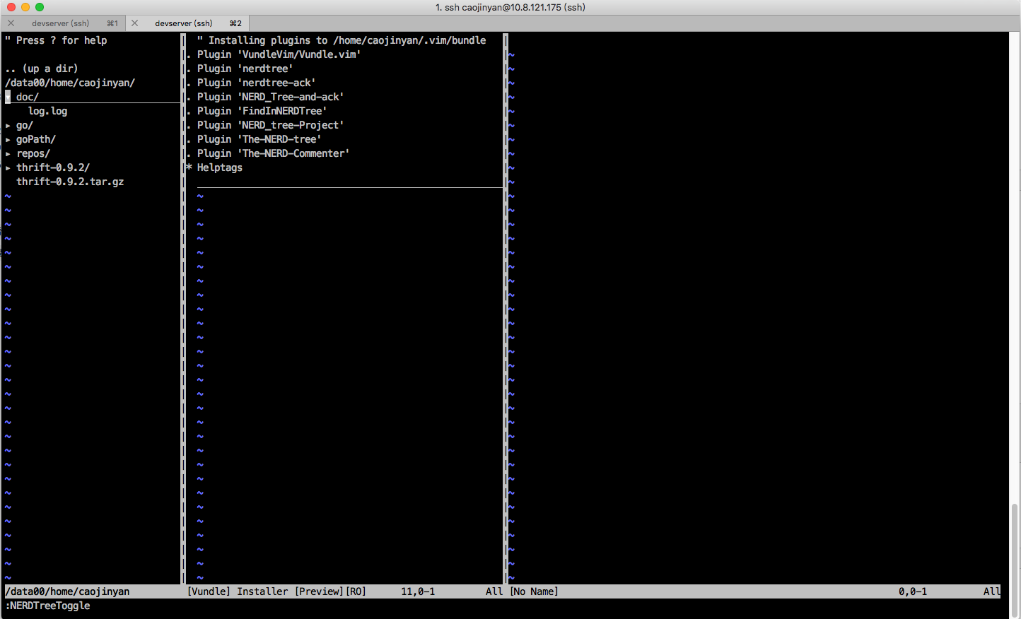Viewport: 1021px width, 619px height.
Task: Switch to the first devserver (ssh) tab
Action: click(64, 23)
